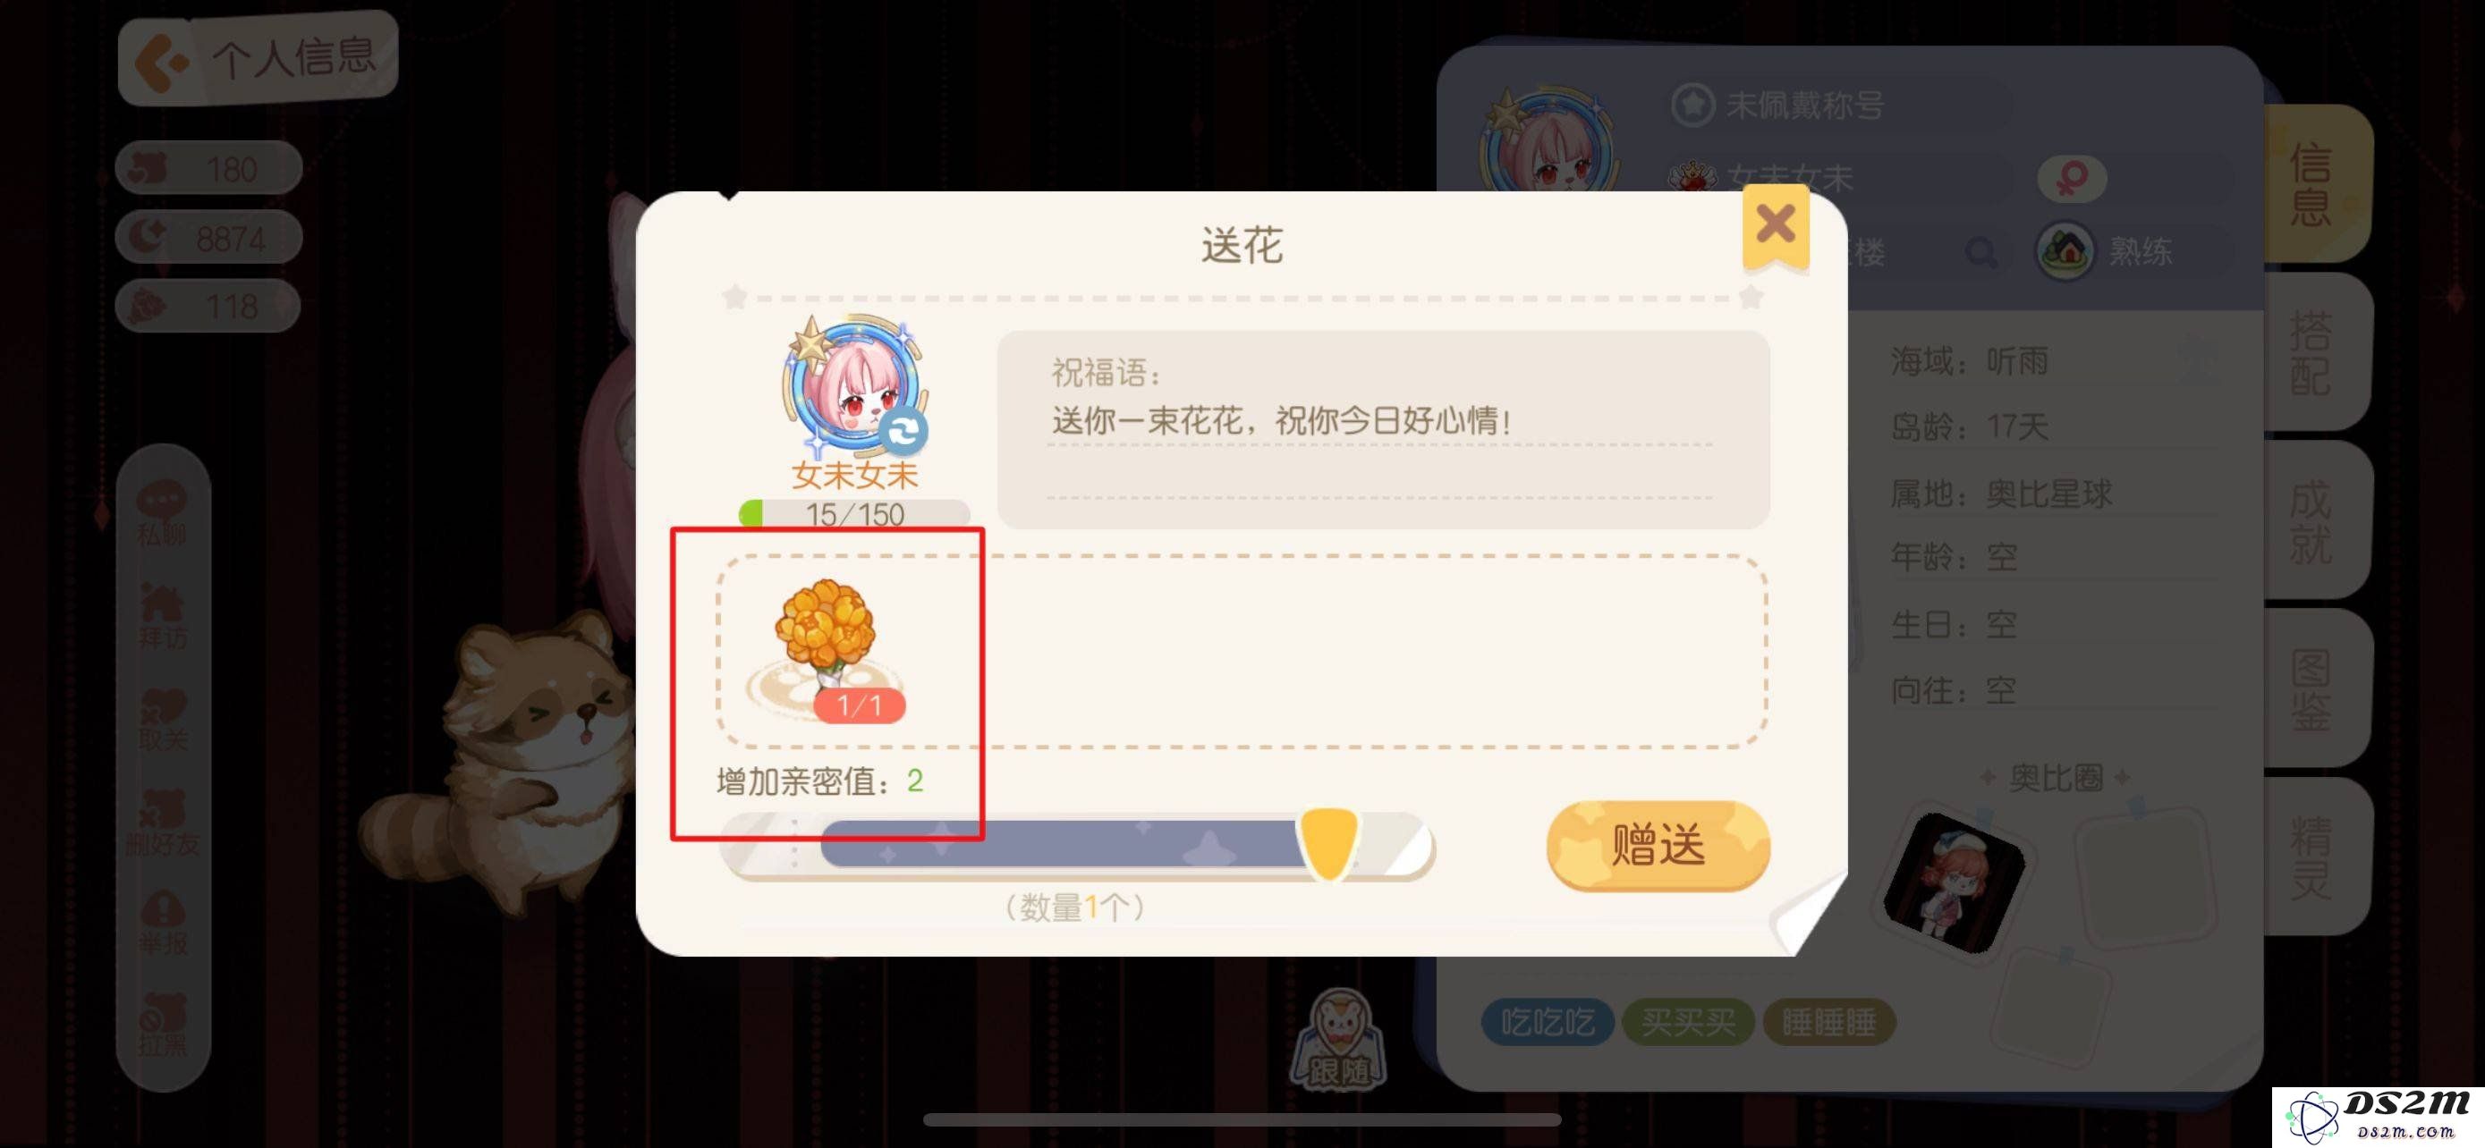Viewport: 2485px width, 1148px height.
Task: Open the 奥比圈 photo thumbnail
Action: coord(1954,882)
